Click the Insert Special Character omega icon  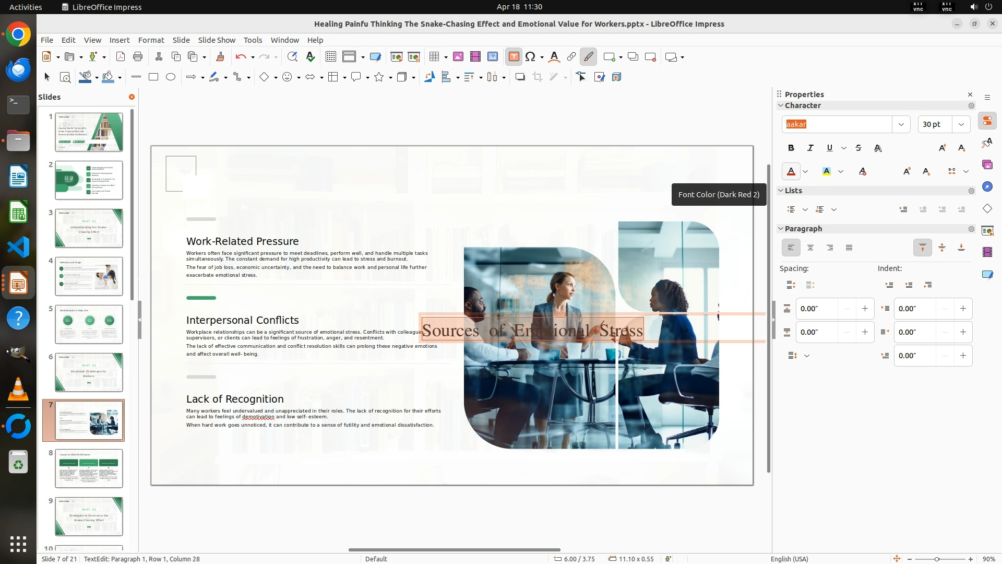coord(530,57)
